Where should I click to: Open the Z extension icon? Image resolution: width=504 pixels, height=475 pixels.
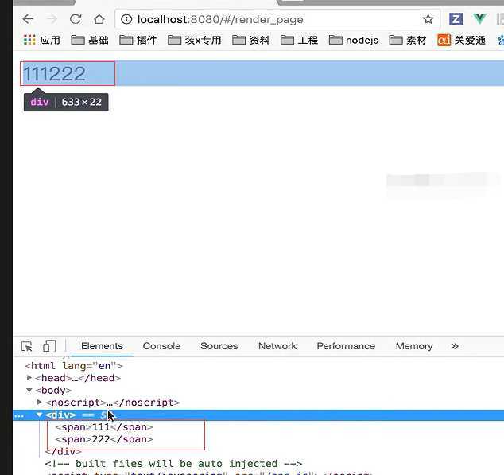click(456, 19)
